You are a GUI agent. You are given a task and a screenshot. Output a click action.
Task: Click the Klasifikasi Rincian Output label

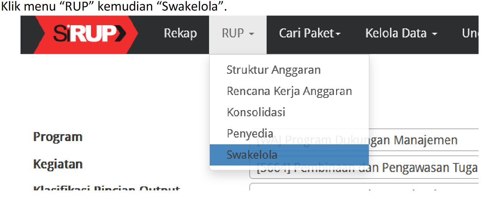(107, 188)
